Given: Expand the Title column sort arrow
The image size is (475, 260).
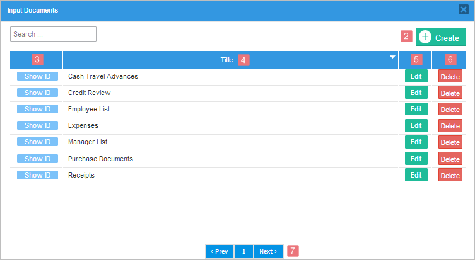Looking at the screenshot, I should pos(392,57).
